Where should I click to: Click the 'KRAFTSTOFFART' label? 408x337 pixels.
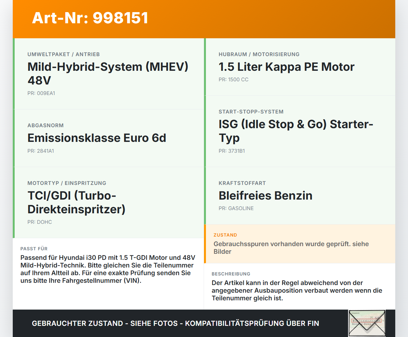tap(242, 183)
